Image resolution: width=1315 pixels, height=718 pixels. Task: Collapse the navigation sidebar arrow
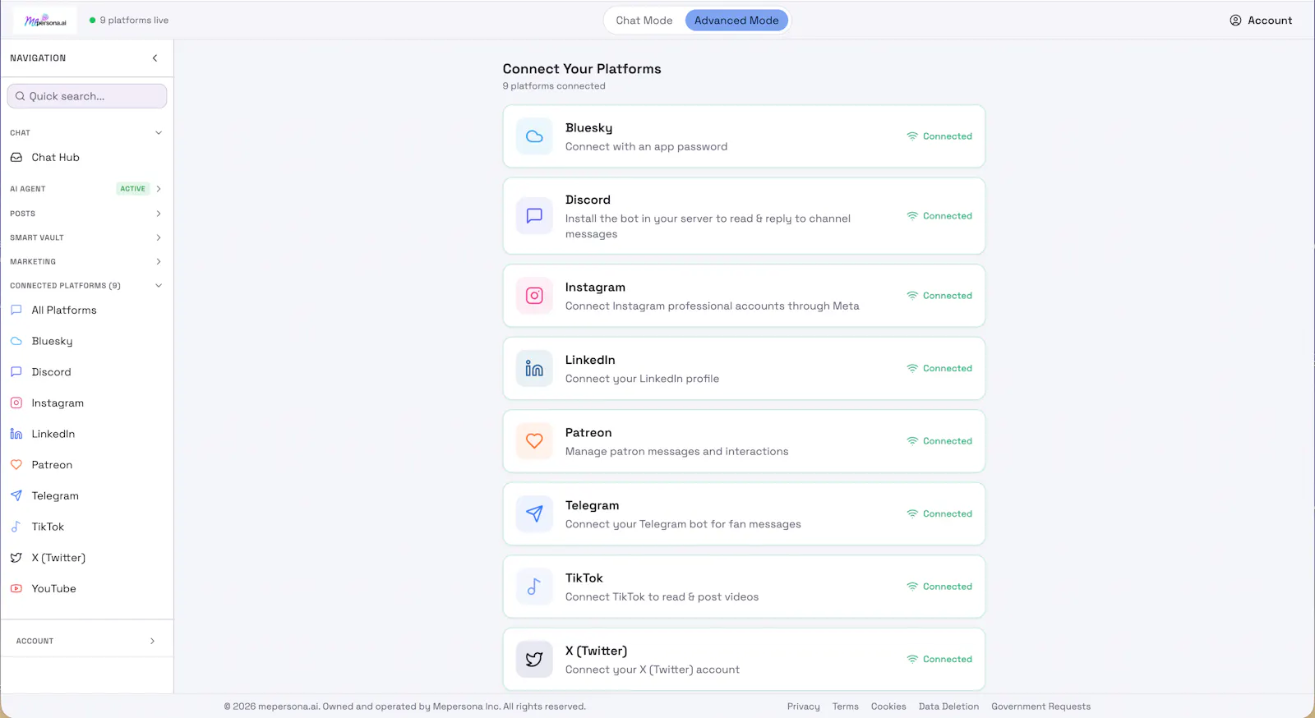coord(155,58)
